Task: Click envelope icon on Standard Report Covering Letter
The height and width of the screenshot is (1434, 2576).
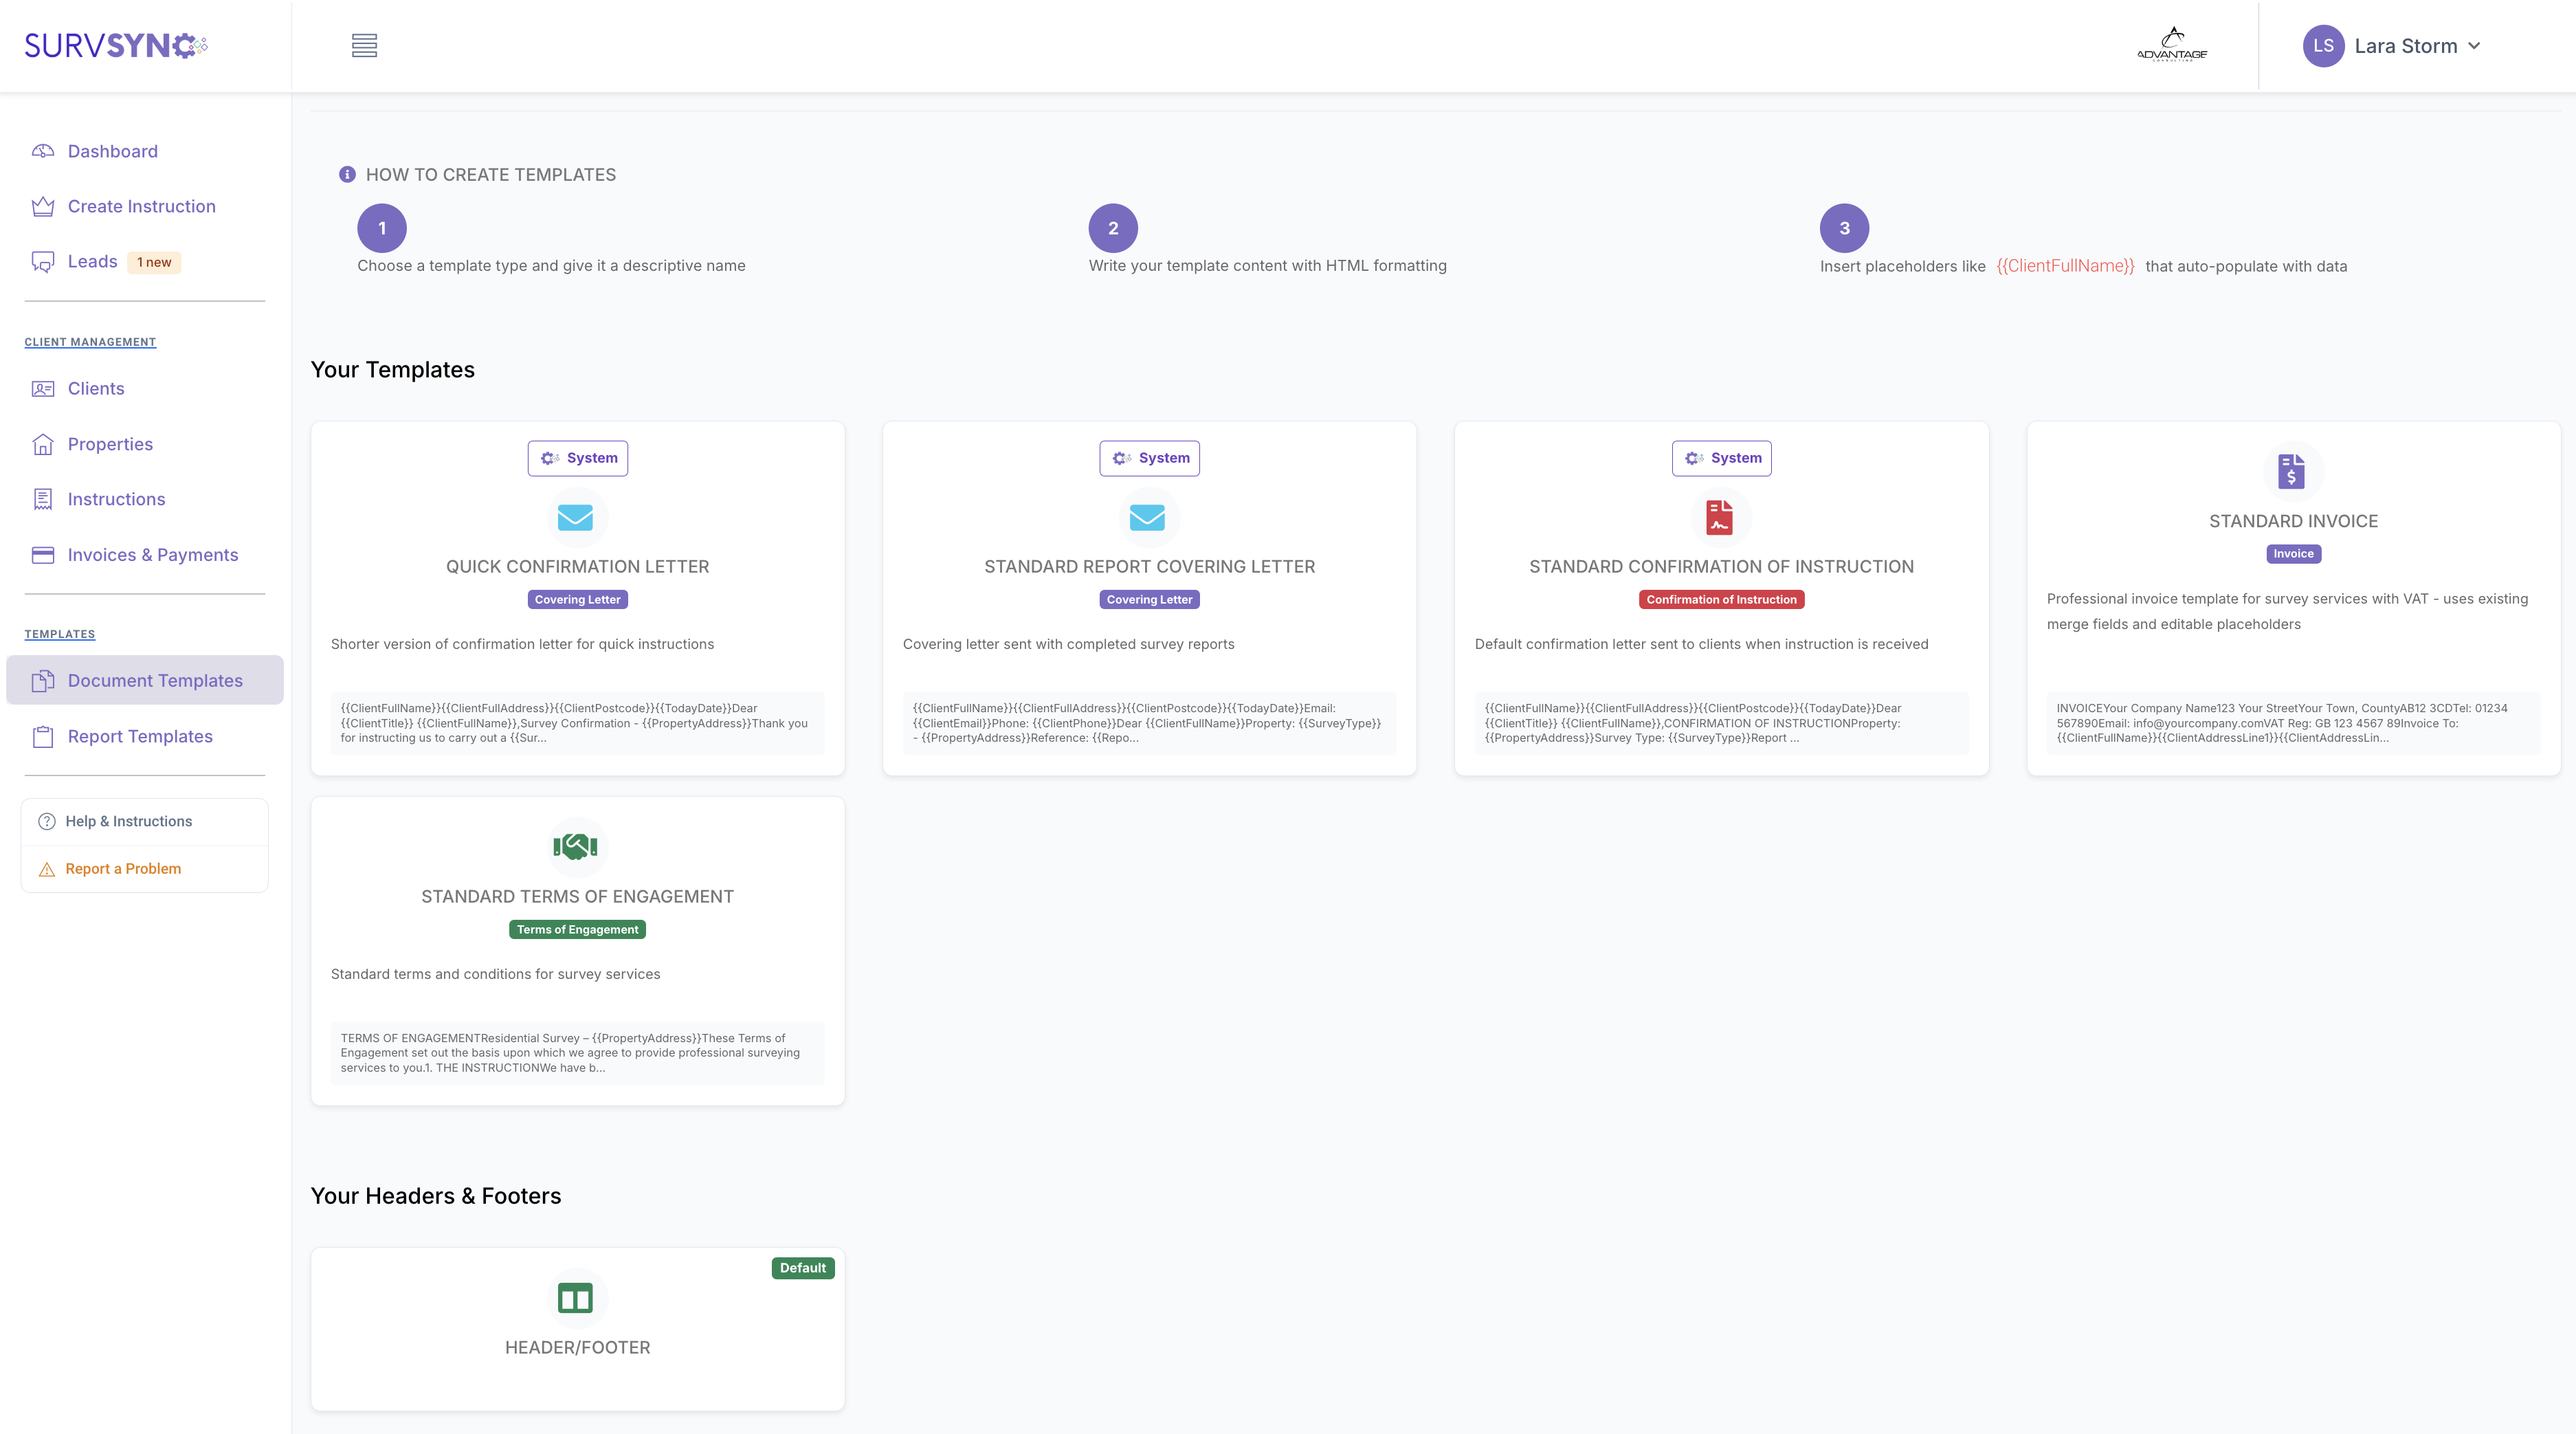Action: (1147, 517)
